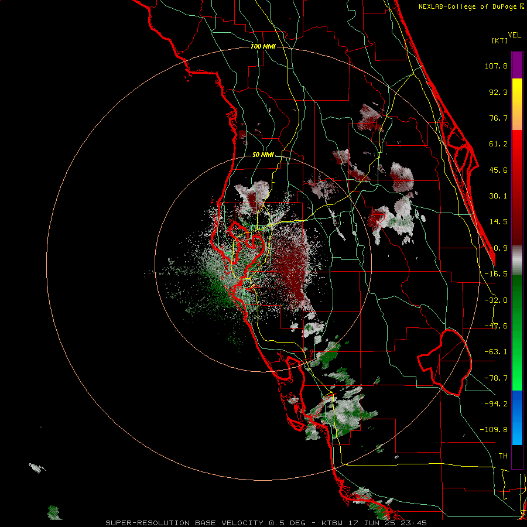The height and width of the screenshot is (527, 527).
Task: Select the 30.1 legend value
Action: [498, 196]
